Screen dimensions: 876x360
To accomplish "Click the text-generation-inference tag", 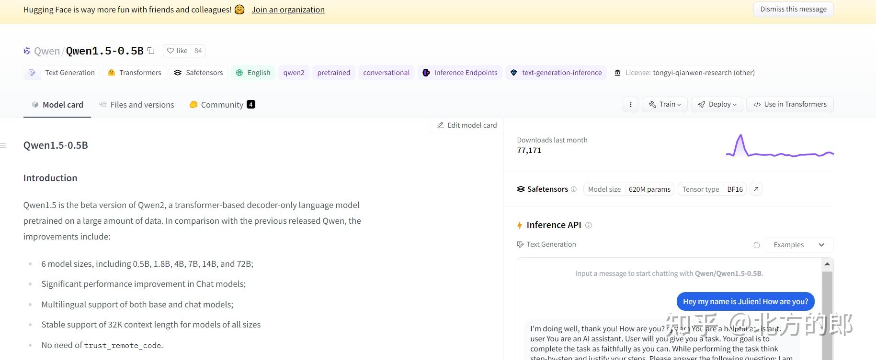I will pyautogui.click(x=556, y=73).
